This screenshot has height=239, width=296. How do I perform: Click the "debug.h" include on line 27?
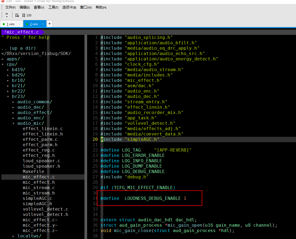pos(124,177)
